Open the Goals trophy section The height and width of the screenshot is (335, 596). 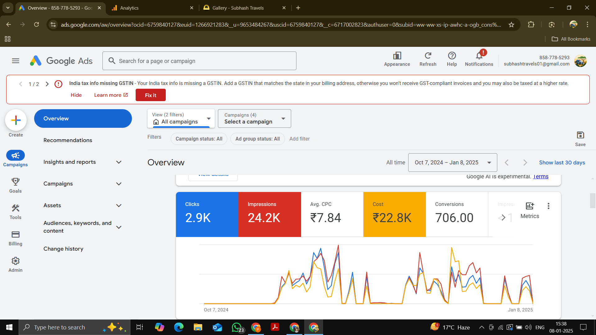tap(16, 185)
